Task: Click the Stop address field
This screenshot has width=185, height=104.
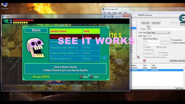Action: pos(158,44)
